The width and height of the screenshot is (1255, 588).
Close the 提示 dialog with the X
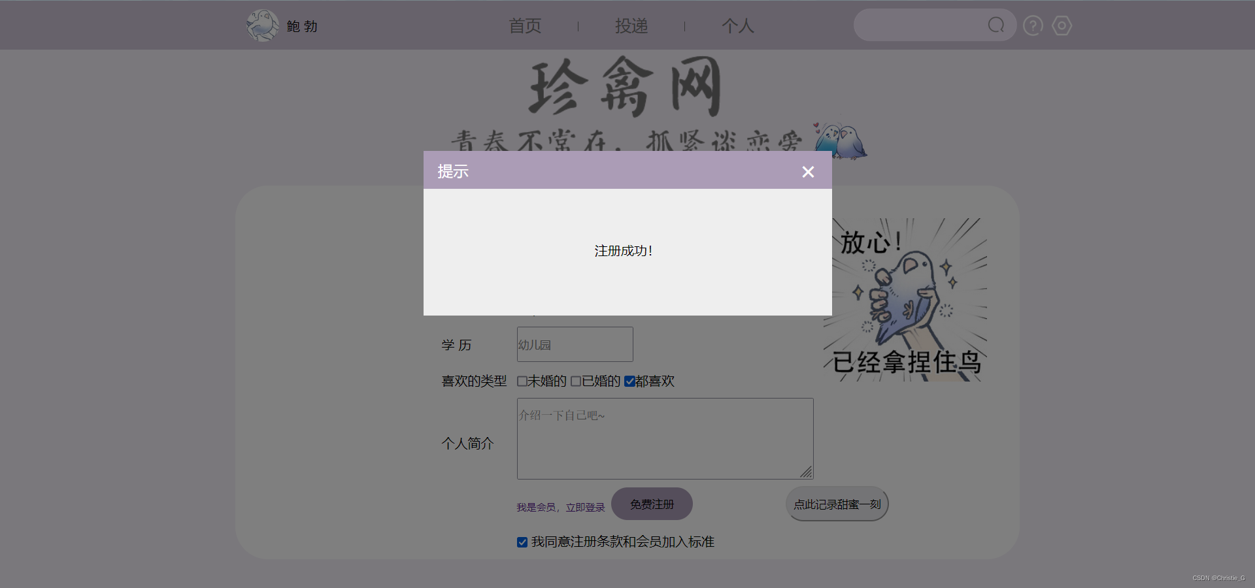pos(808,172)
